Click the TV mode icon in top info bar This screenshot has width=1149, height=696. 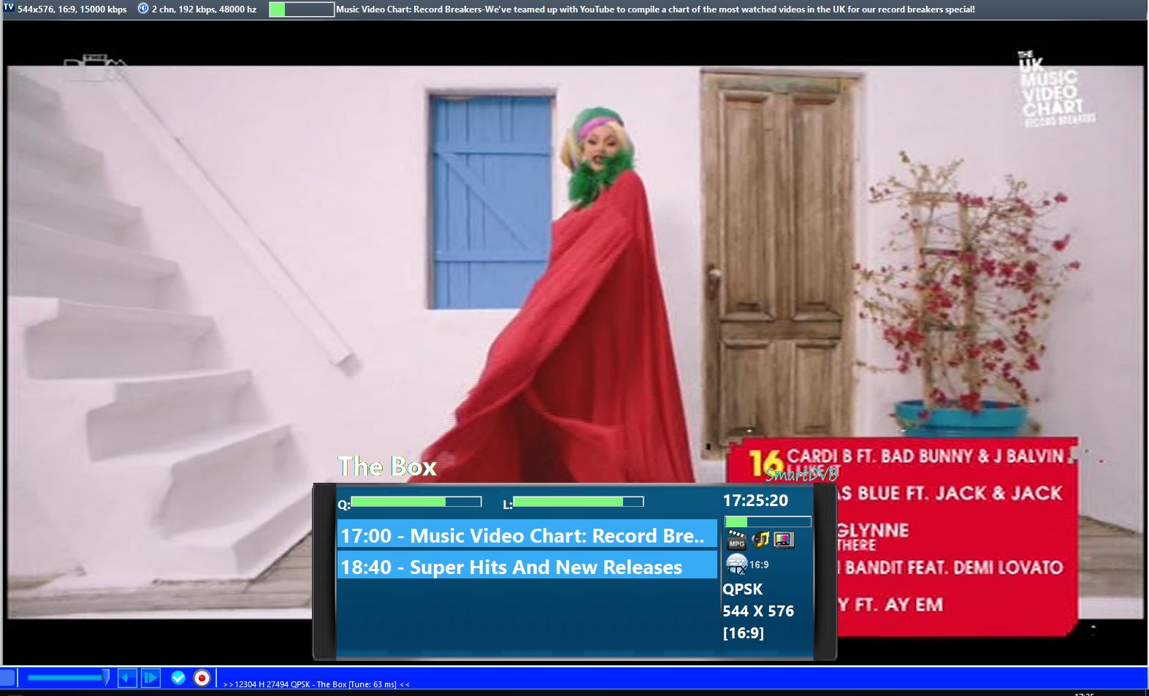[9, 7]
